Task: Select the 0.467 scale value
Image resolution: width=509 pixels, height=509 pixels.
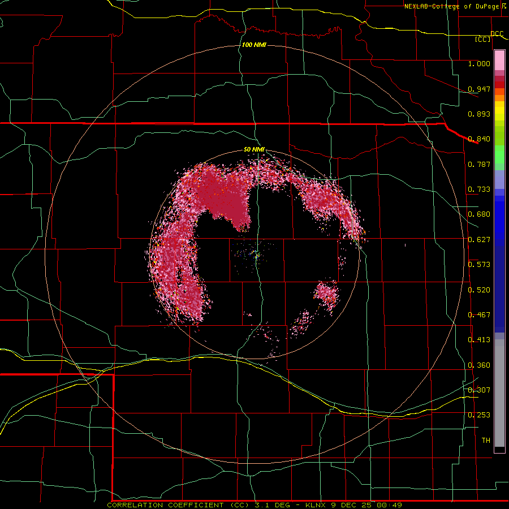Action: pyautogui.click(x=479, y=315)
